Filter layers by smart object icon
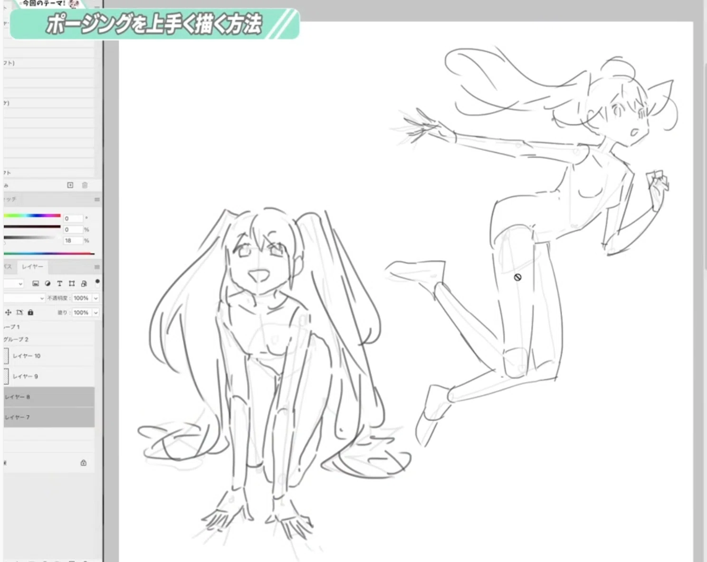 tap(84, 283)
